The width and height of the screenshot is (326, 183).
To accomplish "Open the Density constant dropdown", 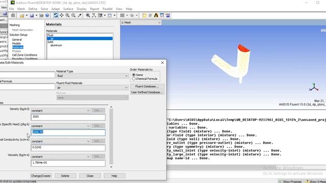I will click(60, 111).
